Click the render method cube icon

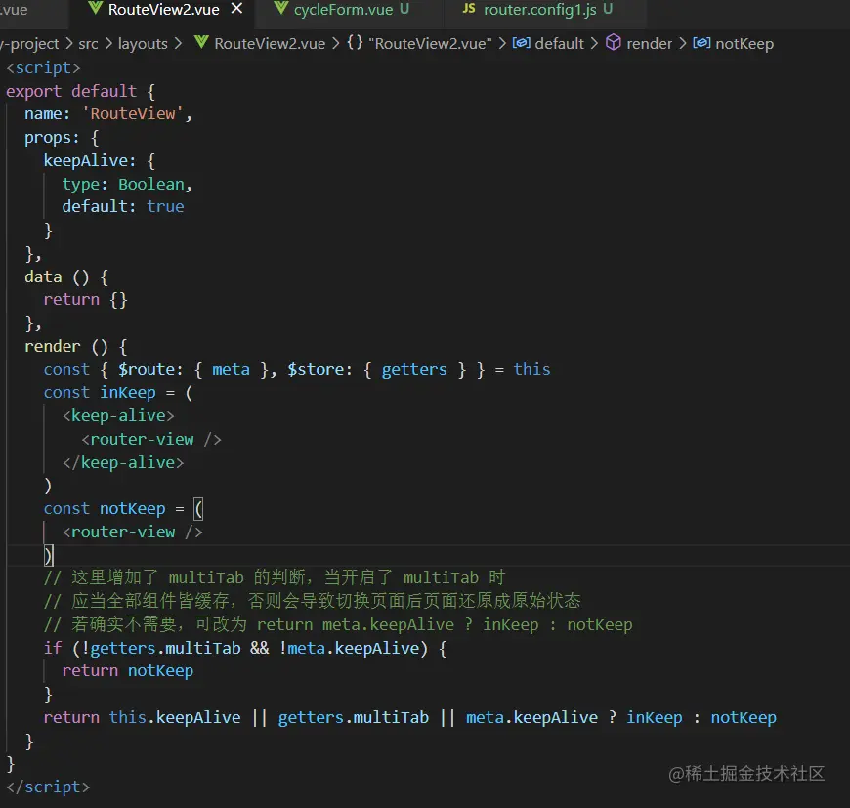click(614, 42)
